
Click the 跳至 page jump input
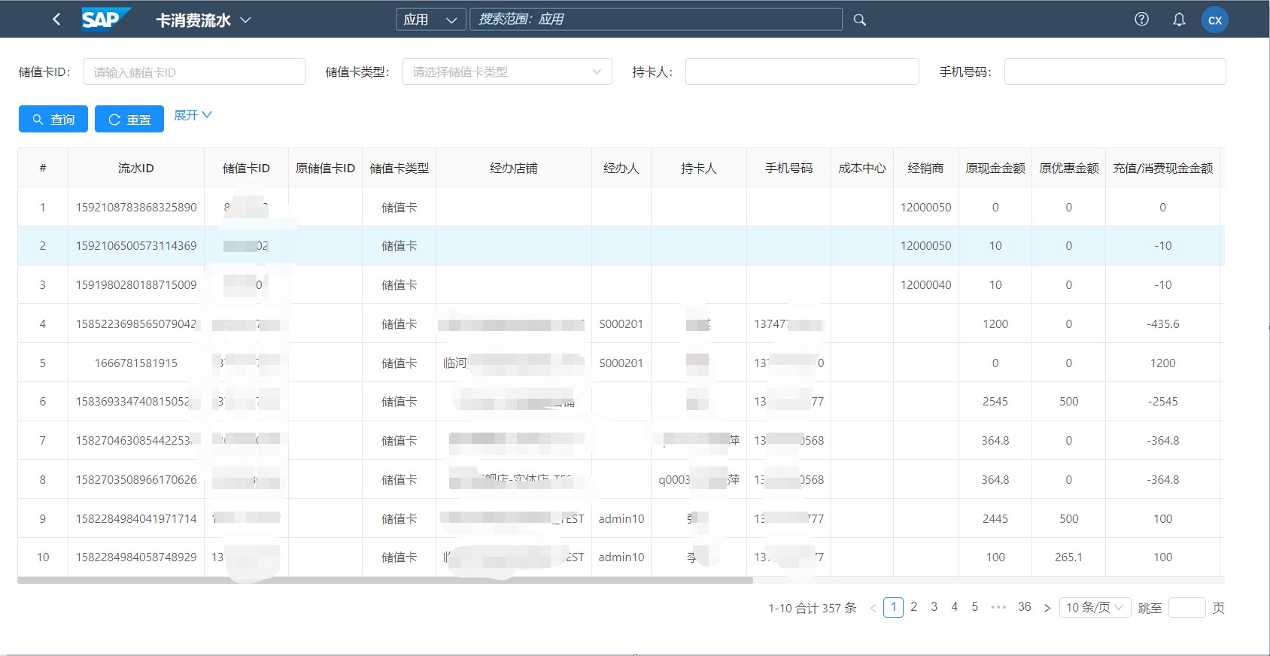(1187, 607)
